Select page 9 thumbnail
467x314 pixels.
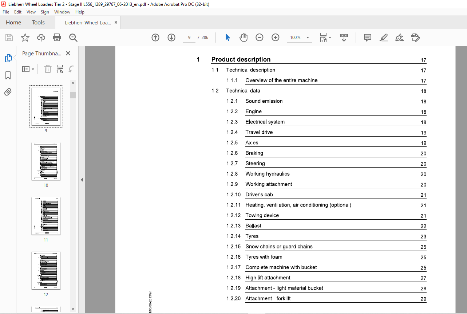[46, 106]
